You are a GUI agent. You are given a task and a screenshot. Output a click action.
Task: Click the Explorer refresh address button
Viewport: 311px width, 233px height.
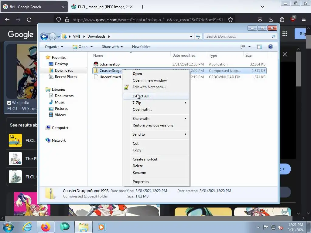(198, 36)
